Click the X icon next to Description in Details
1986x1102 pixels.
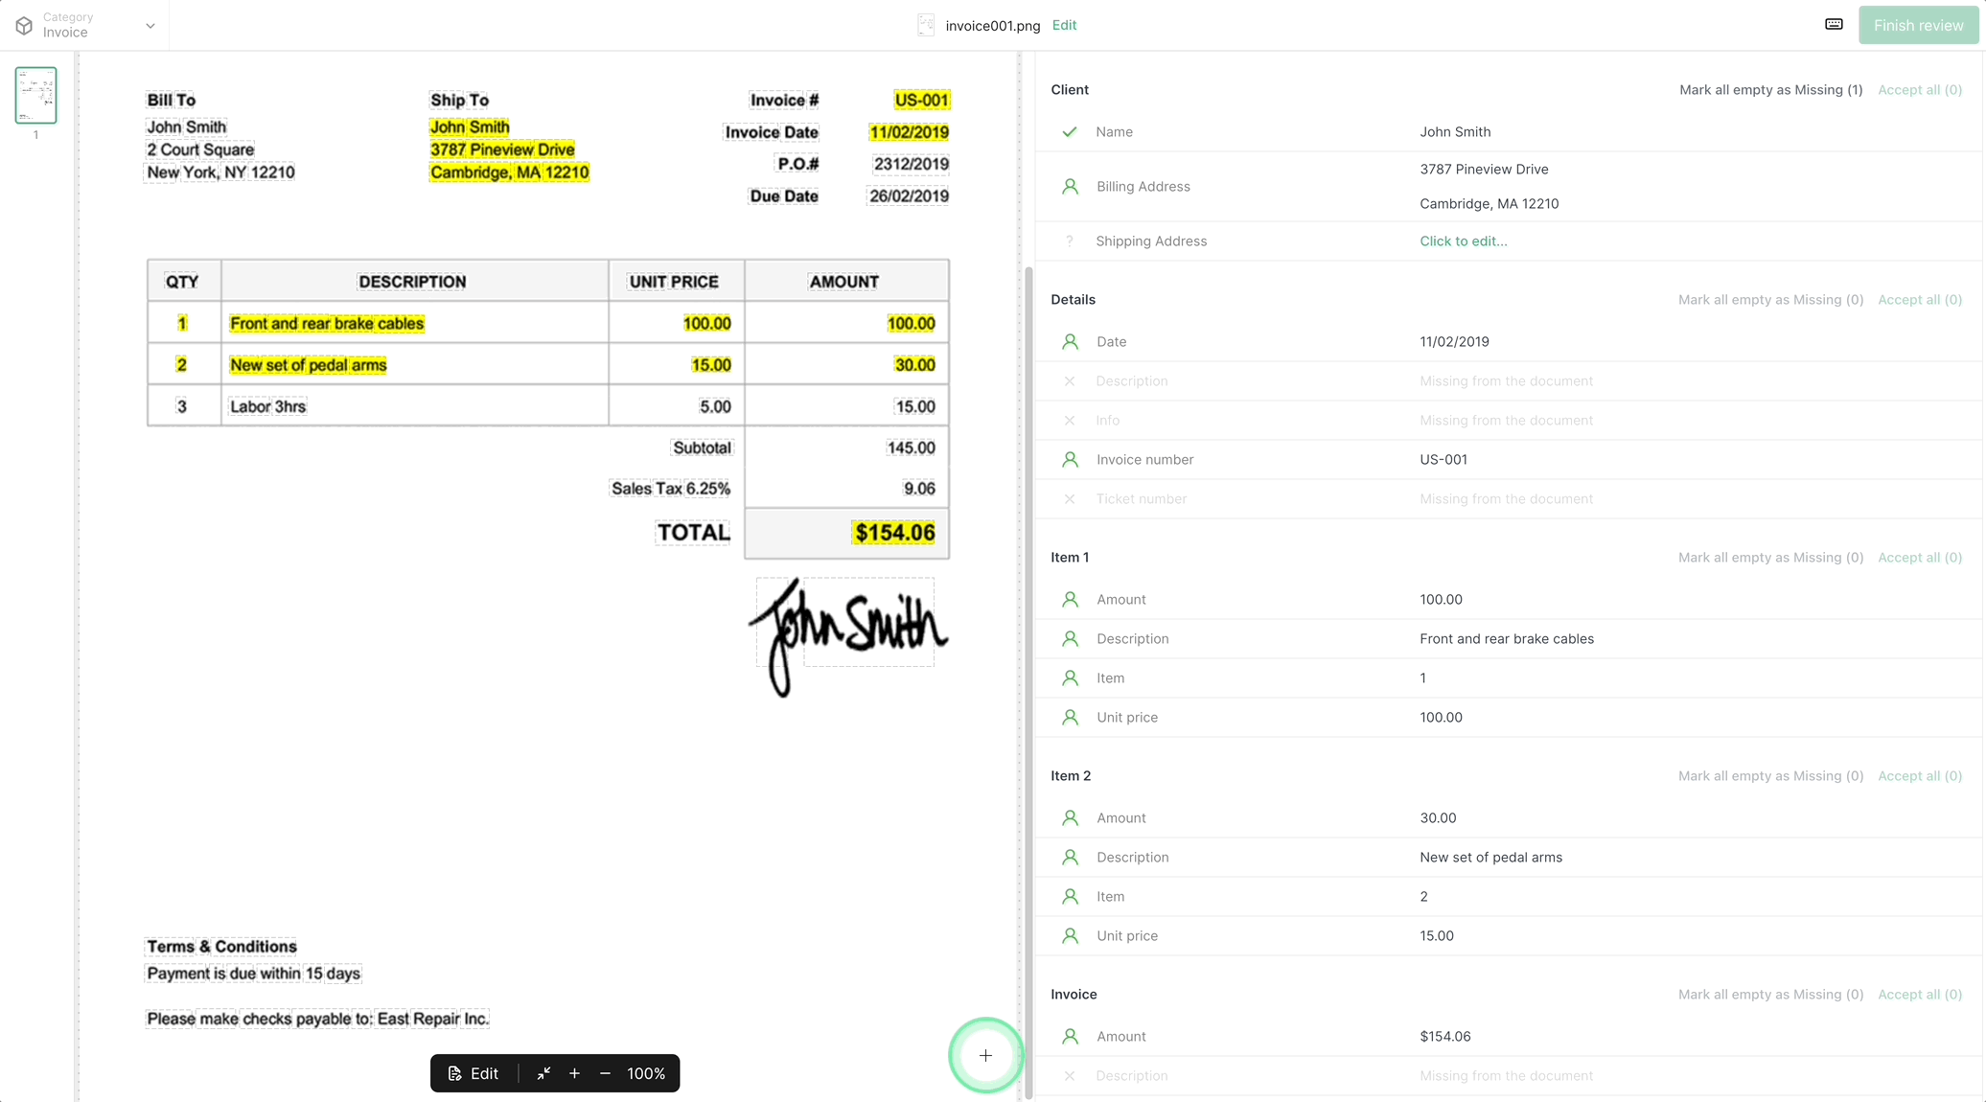[x=1070, y=380]
